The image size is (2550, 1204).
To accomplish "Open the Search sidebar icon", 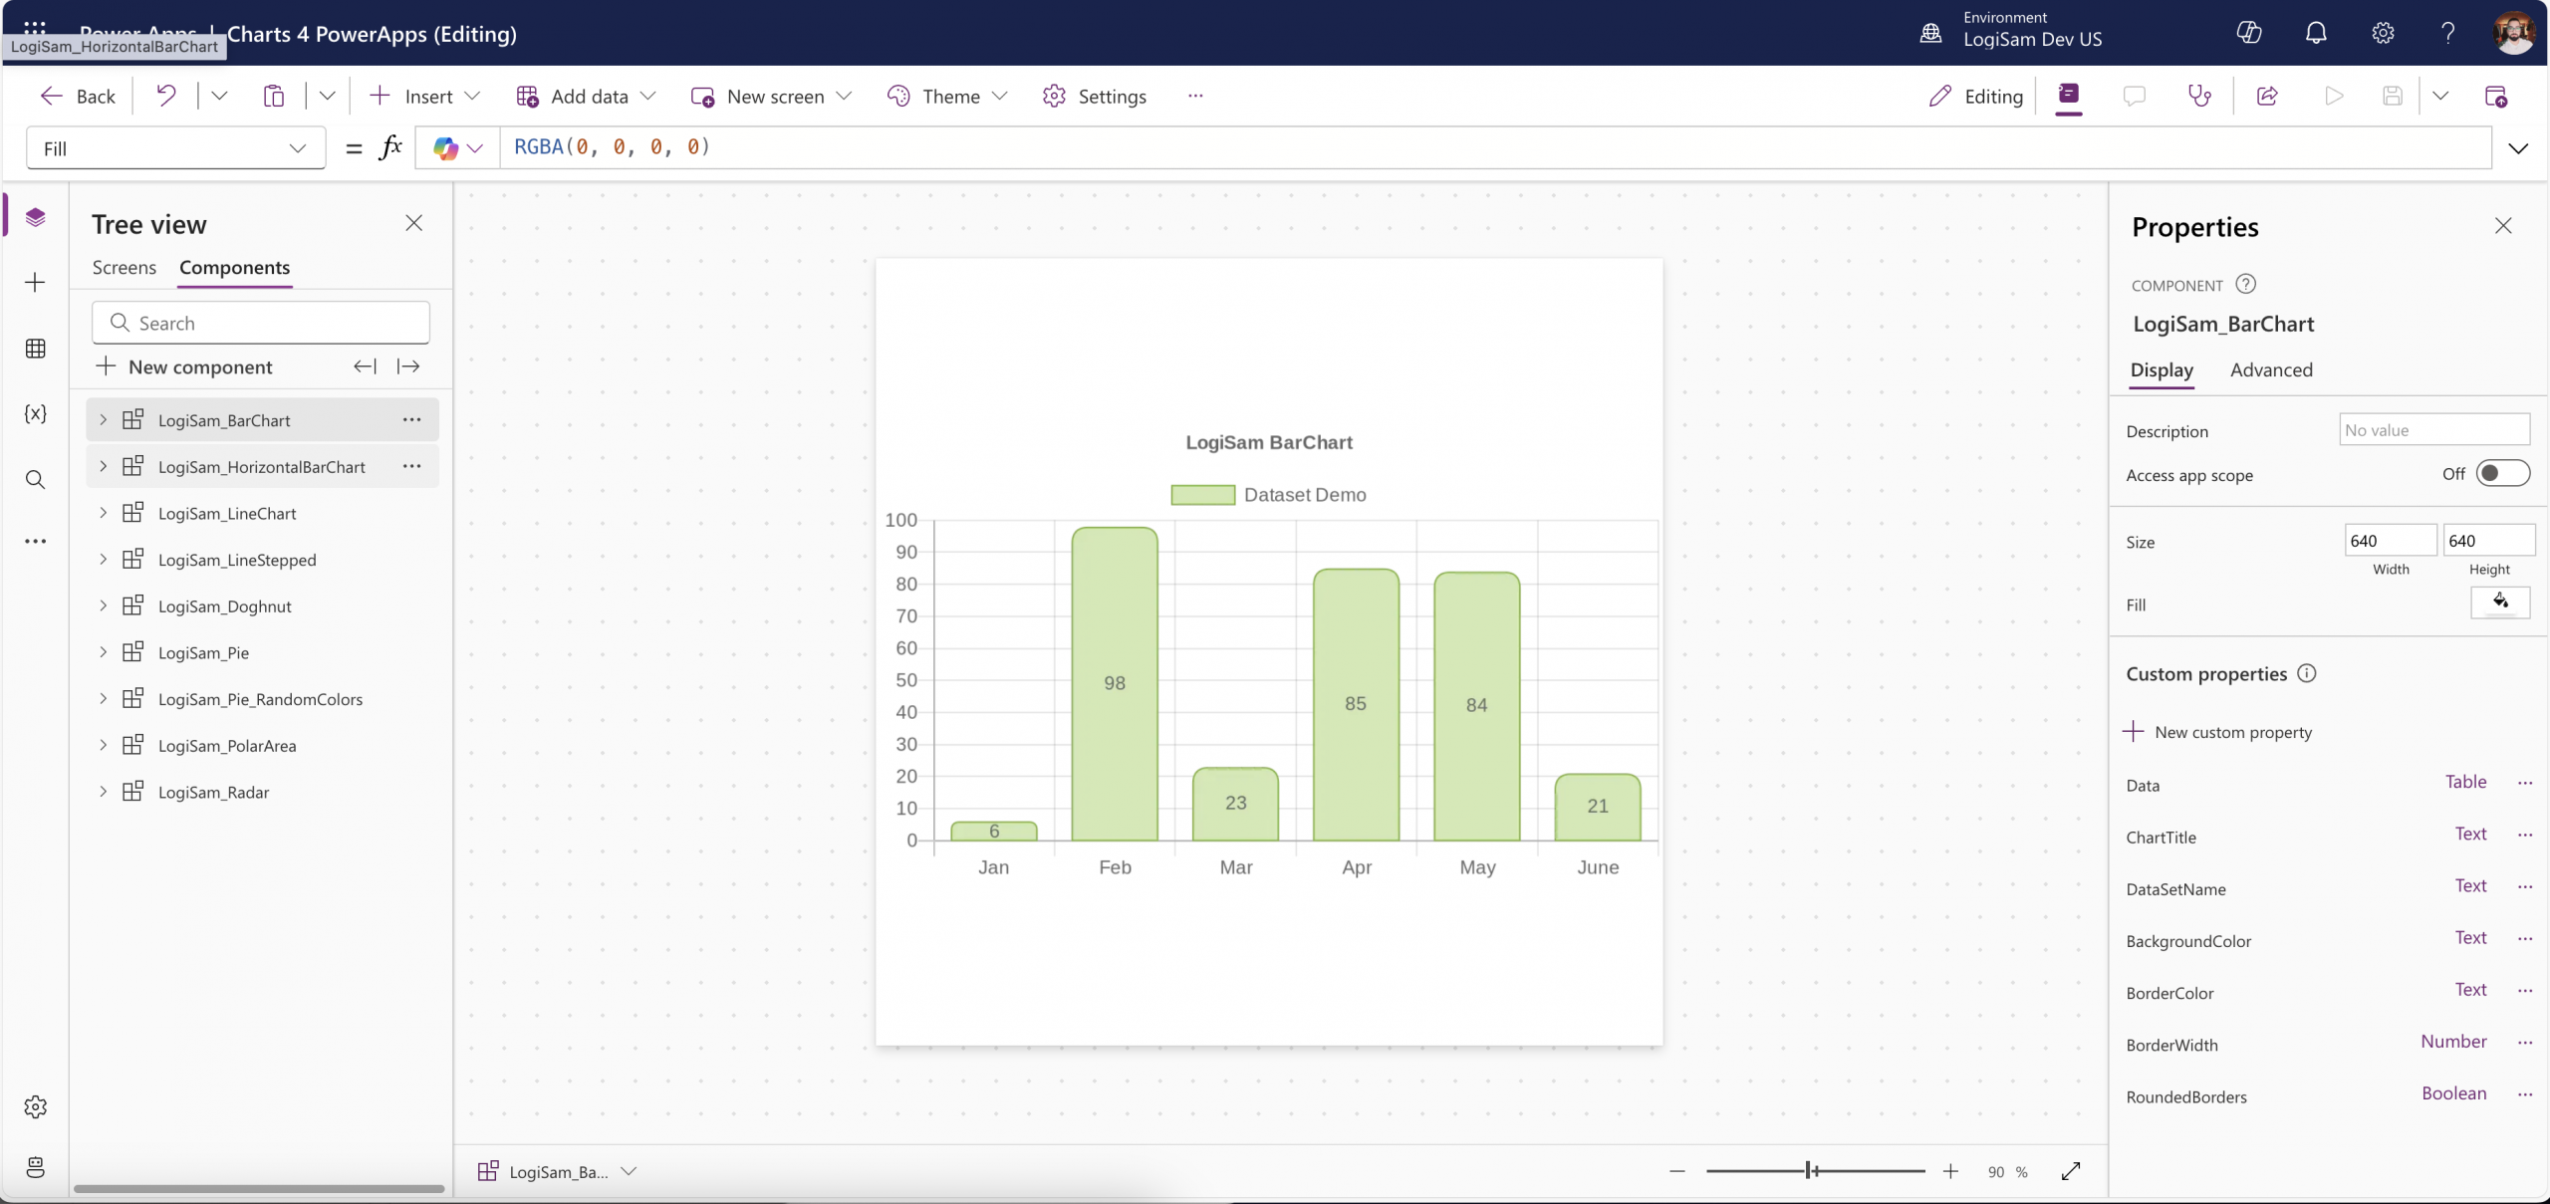I will tap(36, 480).
